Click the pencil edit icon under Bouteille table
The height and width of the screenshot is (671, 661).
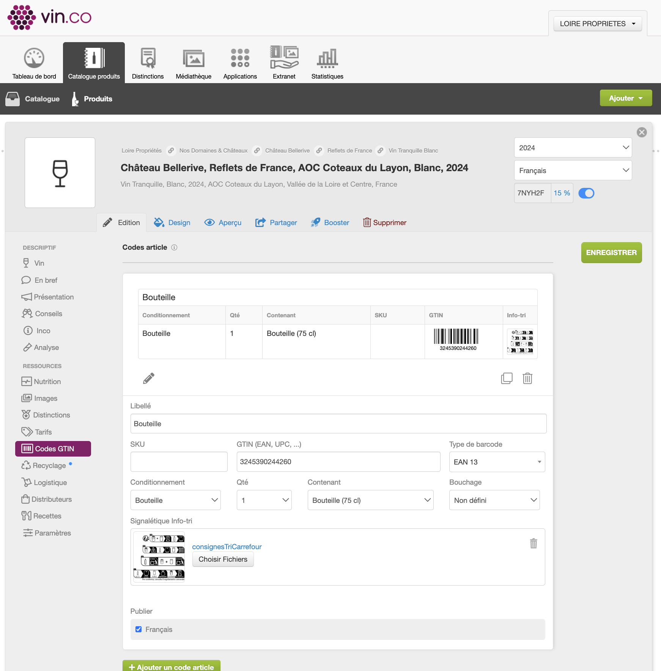[x=149, y=378]
